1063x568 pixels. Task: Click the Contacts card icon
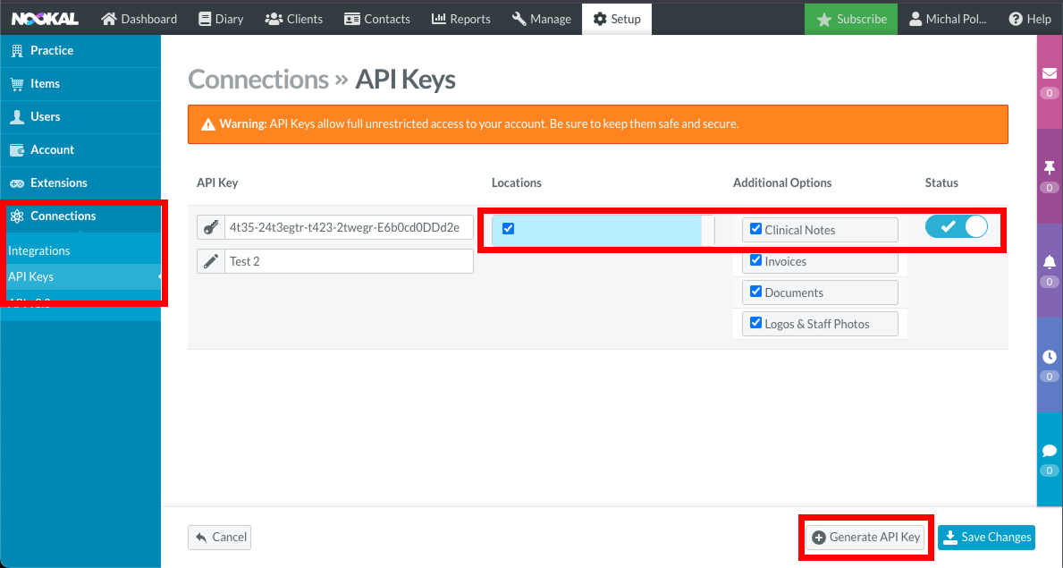click(x=352, y=19)
